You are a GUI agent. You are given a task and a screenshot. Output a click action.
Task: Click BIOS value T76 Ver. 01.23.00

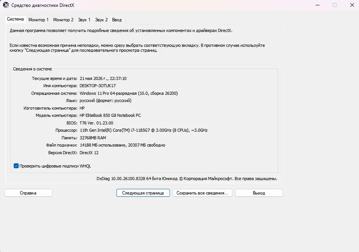(96, 123)
